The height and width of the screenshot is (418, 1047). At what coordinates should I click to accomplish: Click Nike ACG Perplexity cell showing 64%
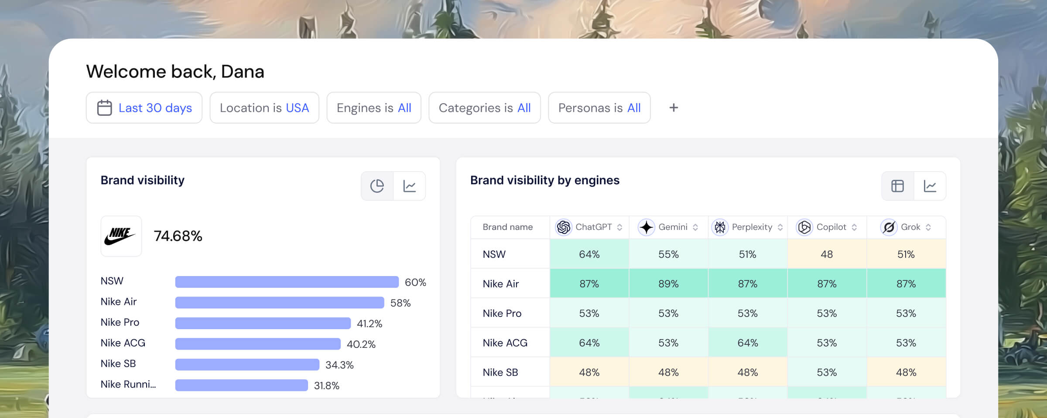coord(748,343)
